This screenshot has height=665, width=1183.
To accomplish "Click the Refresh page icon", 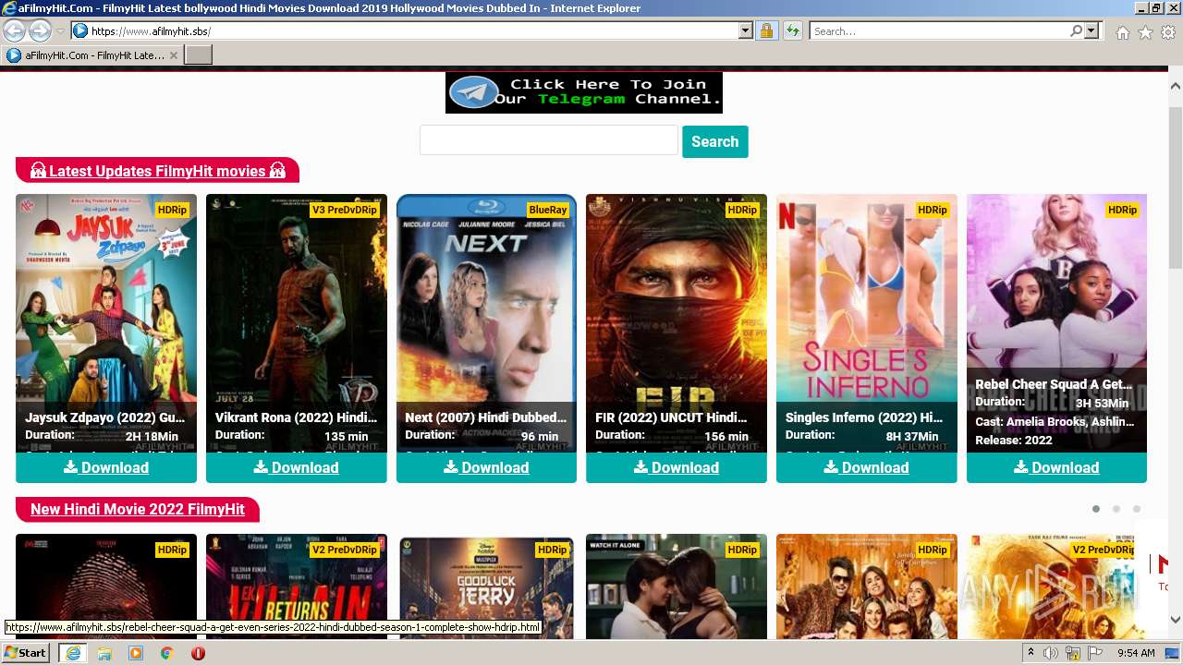I will (792, 31).
